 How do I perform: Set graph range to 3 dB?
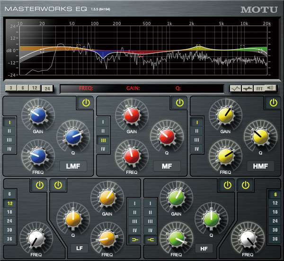pos(11,88)
